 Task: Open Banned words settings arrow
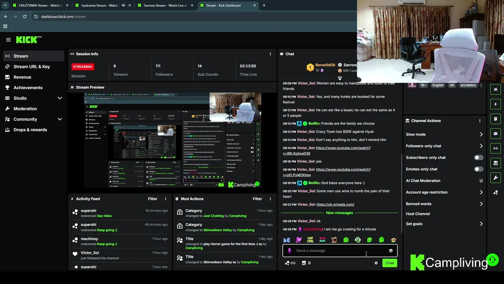point(481,204)
